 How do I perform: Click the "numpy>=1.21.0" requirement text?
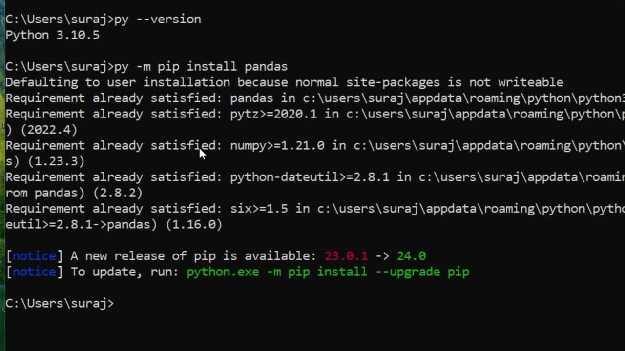[277, 146]
